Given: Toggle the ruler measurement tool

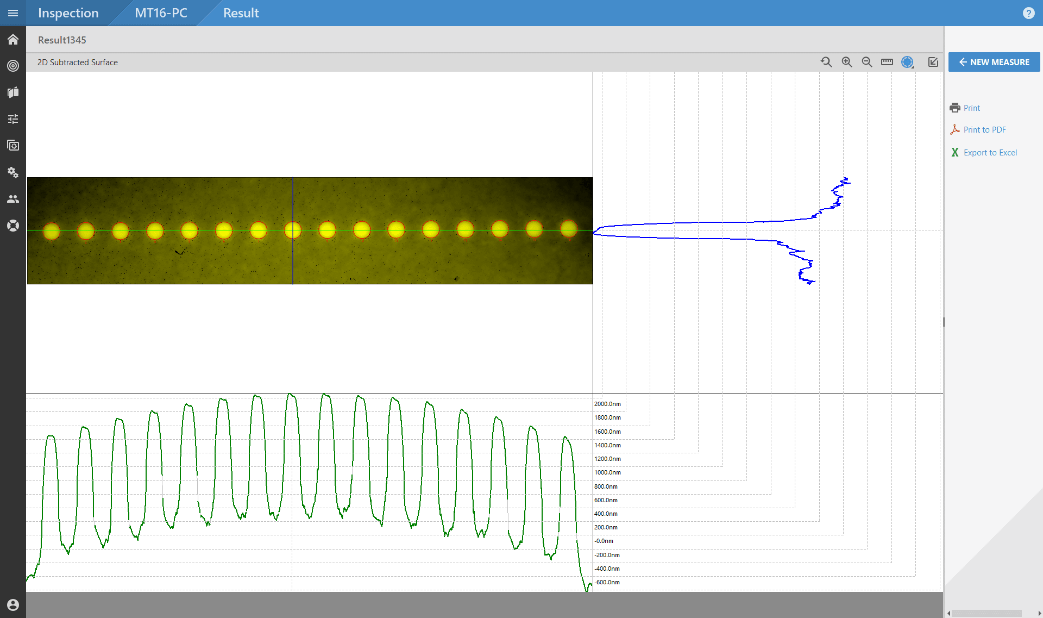Looking at the screenshot, I should tap(887, 62).
